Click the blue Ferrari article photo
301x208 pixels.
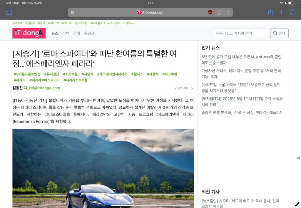click(103, 168)
